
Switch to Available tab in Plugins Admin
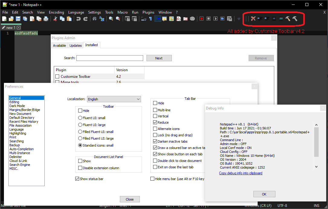click(59, 46)
